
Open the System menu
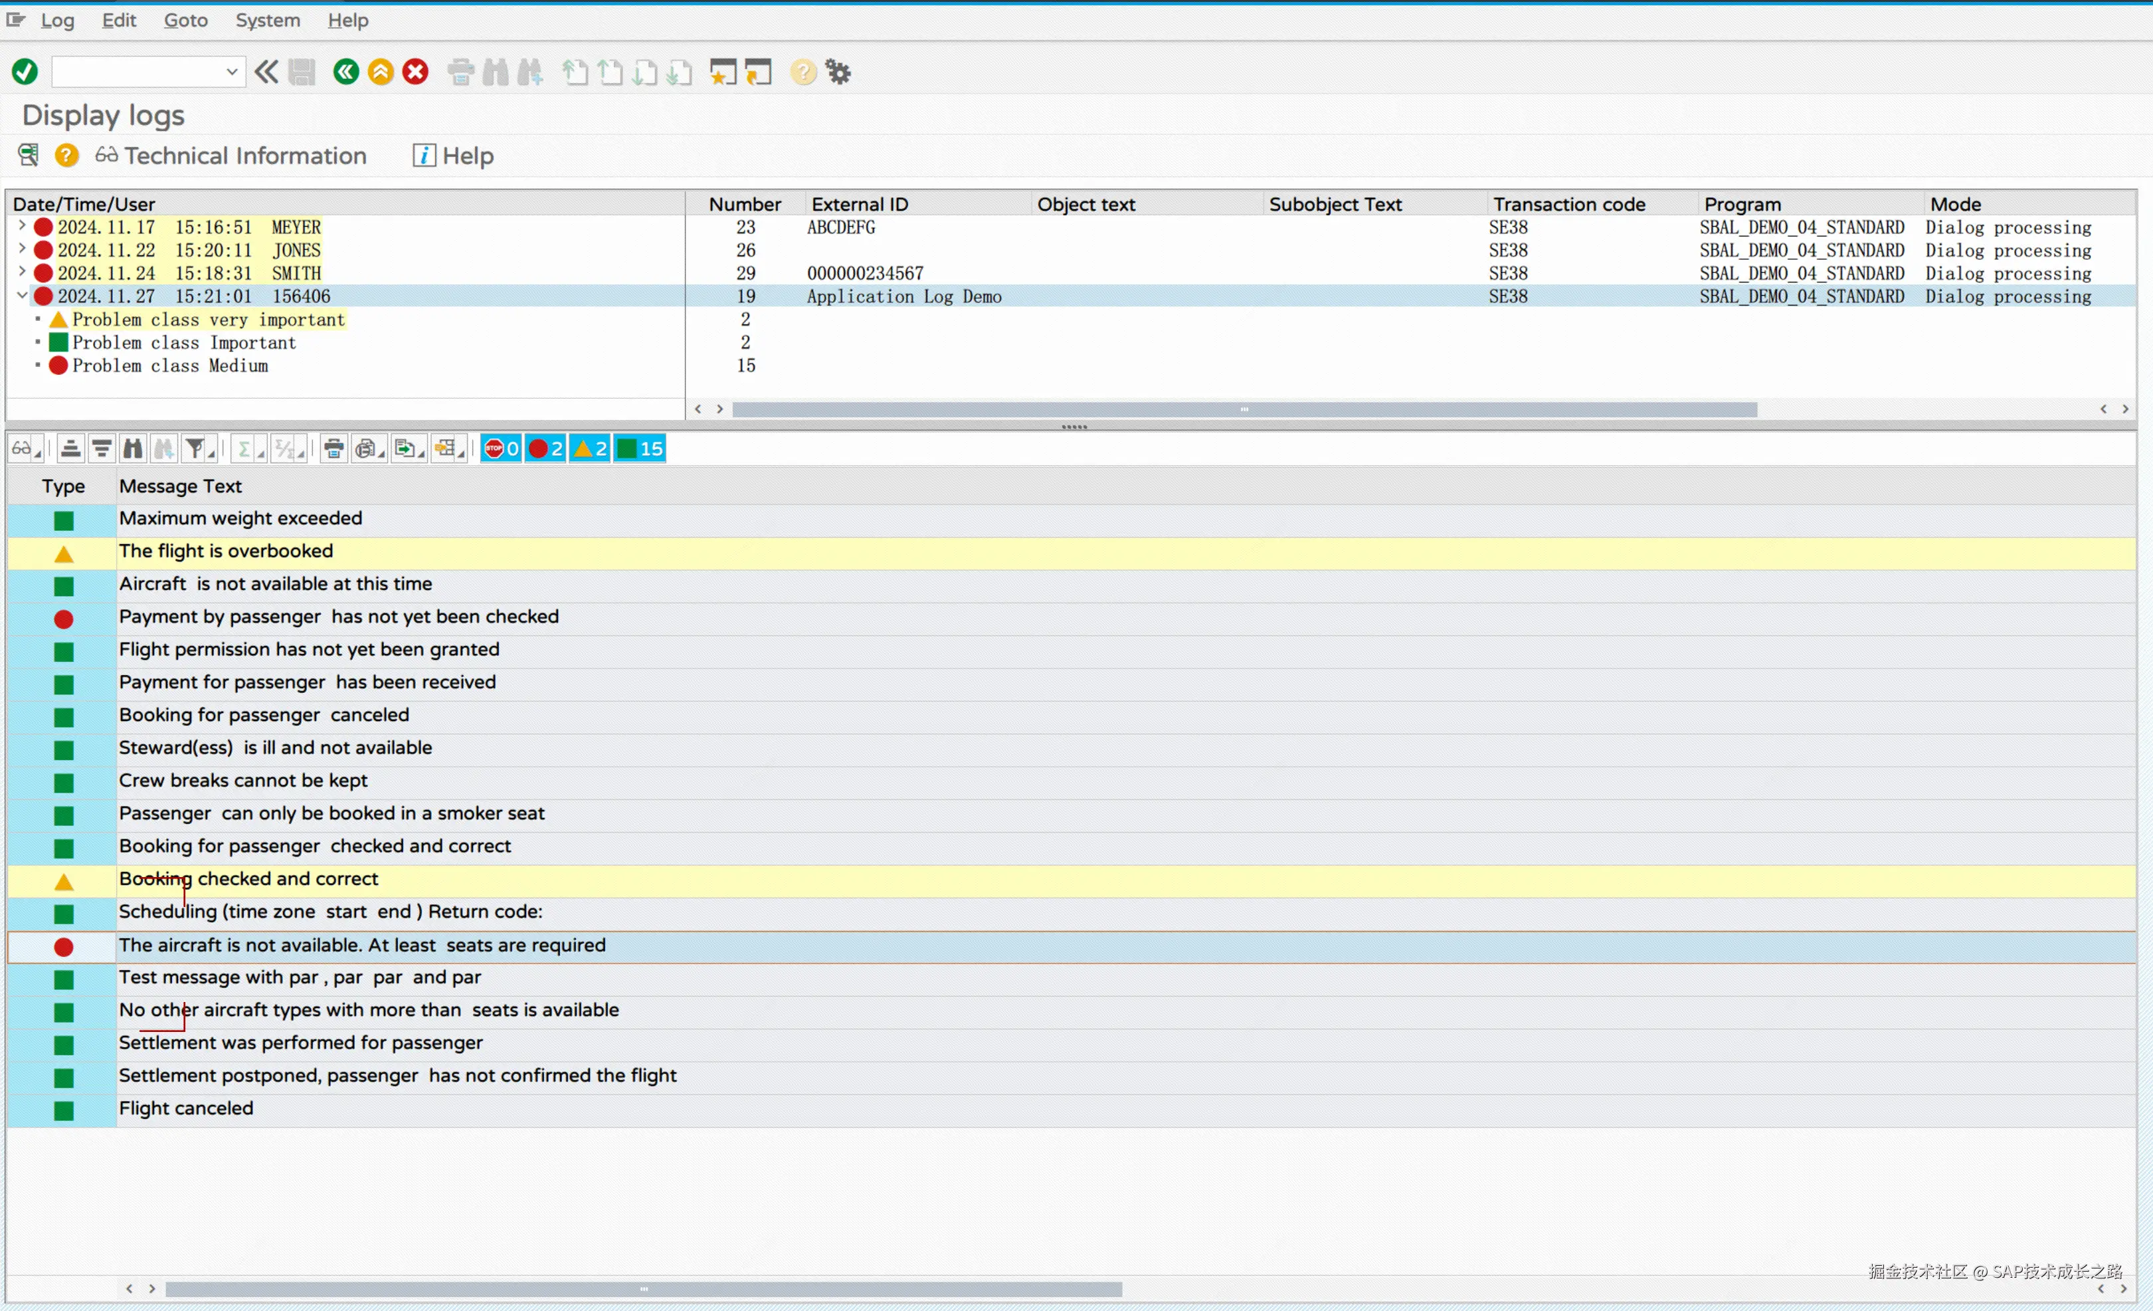tap(267, 20)
